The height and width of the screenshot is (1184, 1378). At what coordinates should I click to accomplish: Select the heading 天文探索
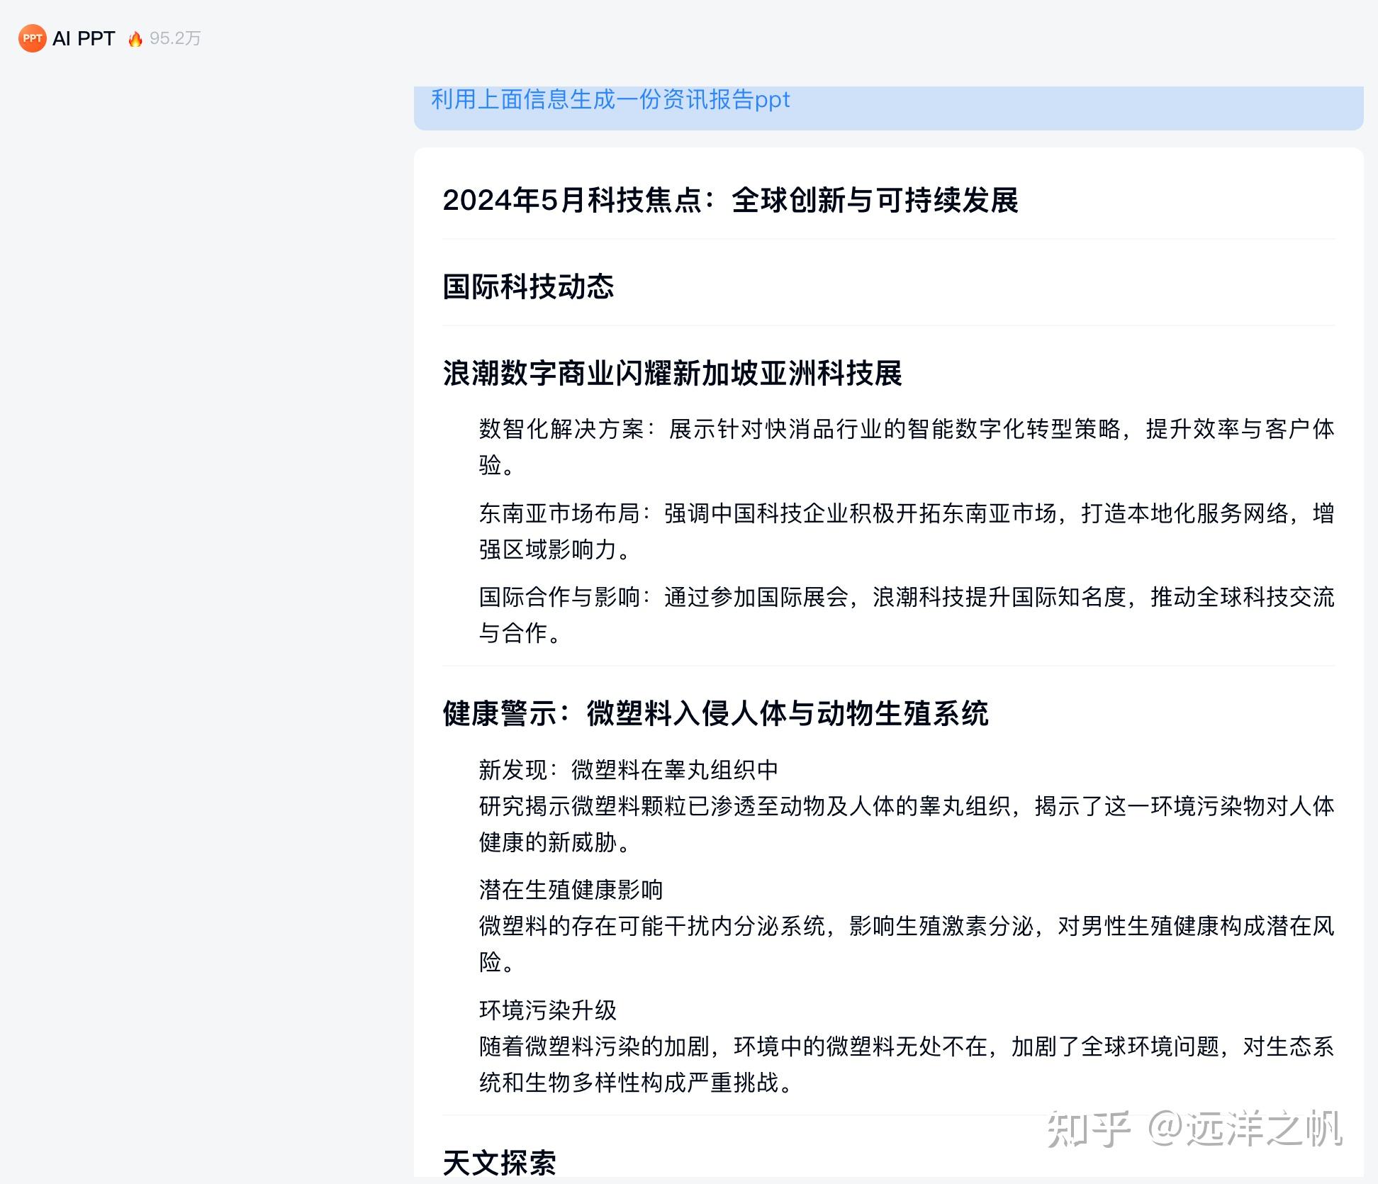(500, 1162)
